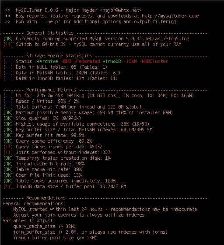Click the MySQL version 5.0.32-Debian text

(x=157, y=39)
